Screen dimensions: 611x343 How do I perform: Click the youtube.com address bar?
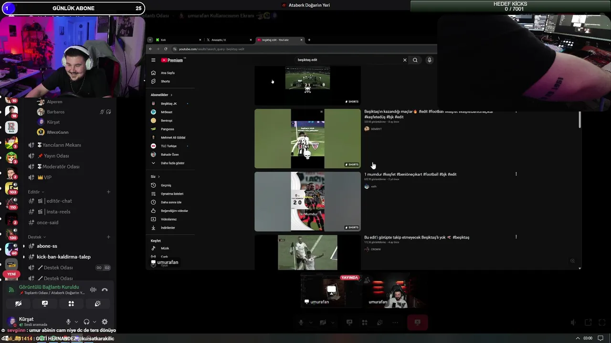(x=304, y=49)
